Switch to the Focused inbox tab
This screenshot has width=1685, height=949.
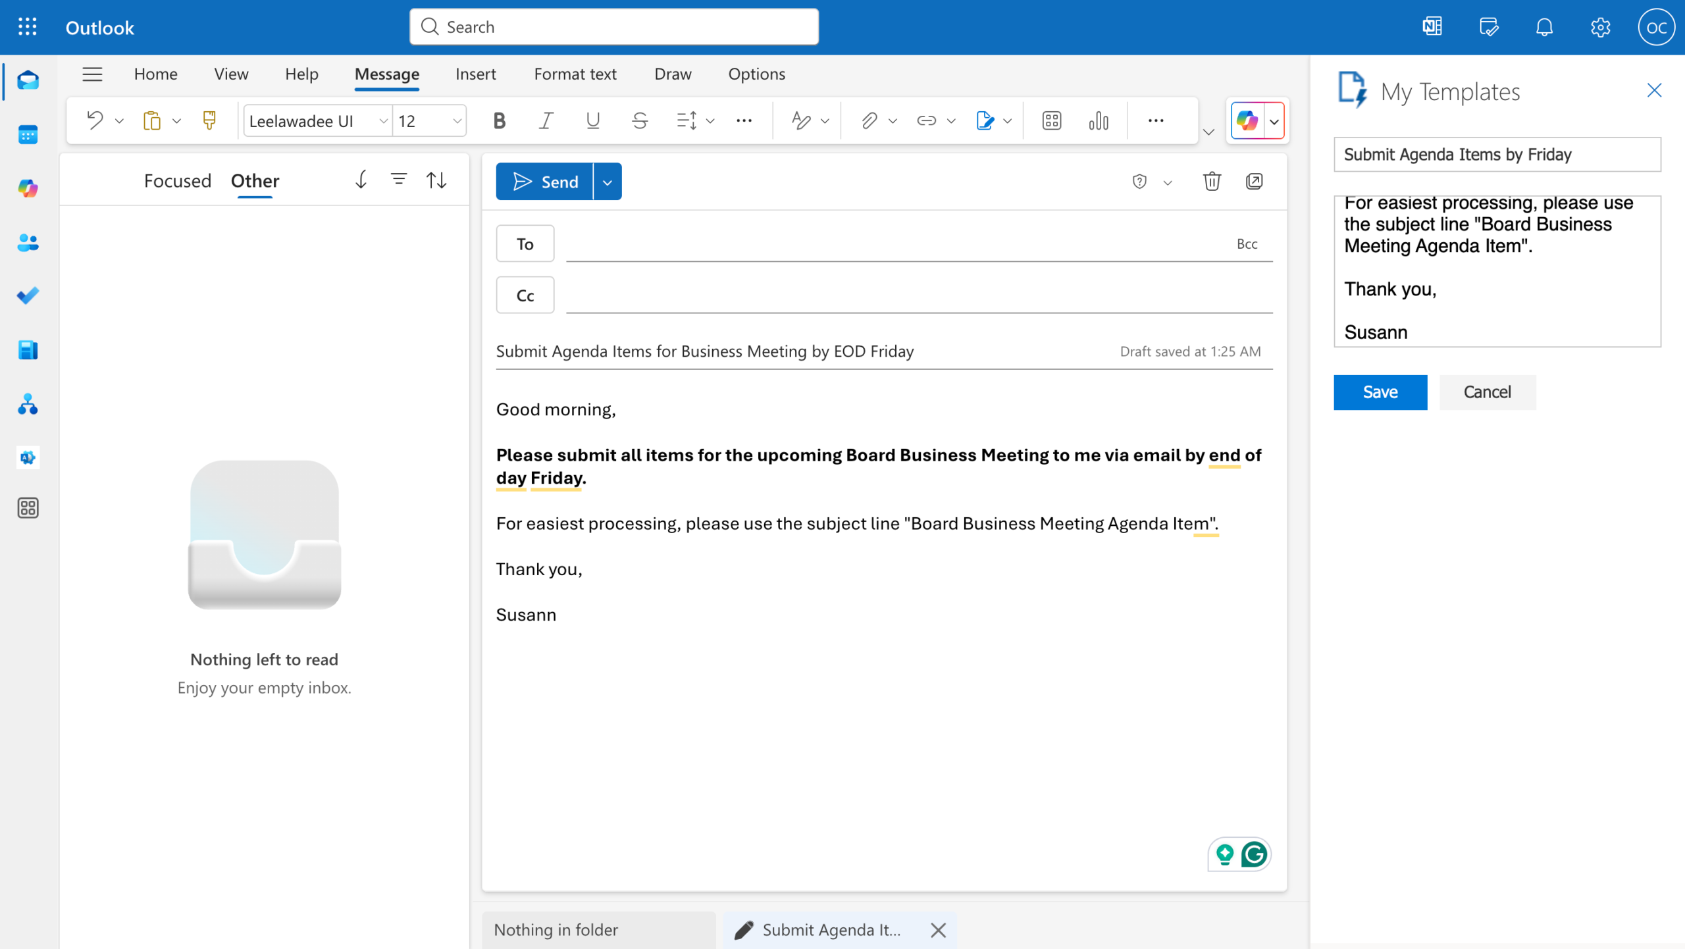[x=177, y=180]
